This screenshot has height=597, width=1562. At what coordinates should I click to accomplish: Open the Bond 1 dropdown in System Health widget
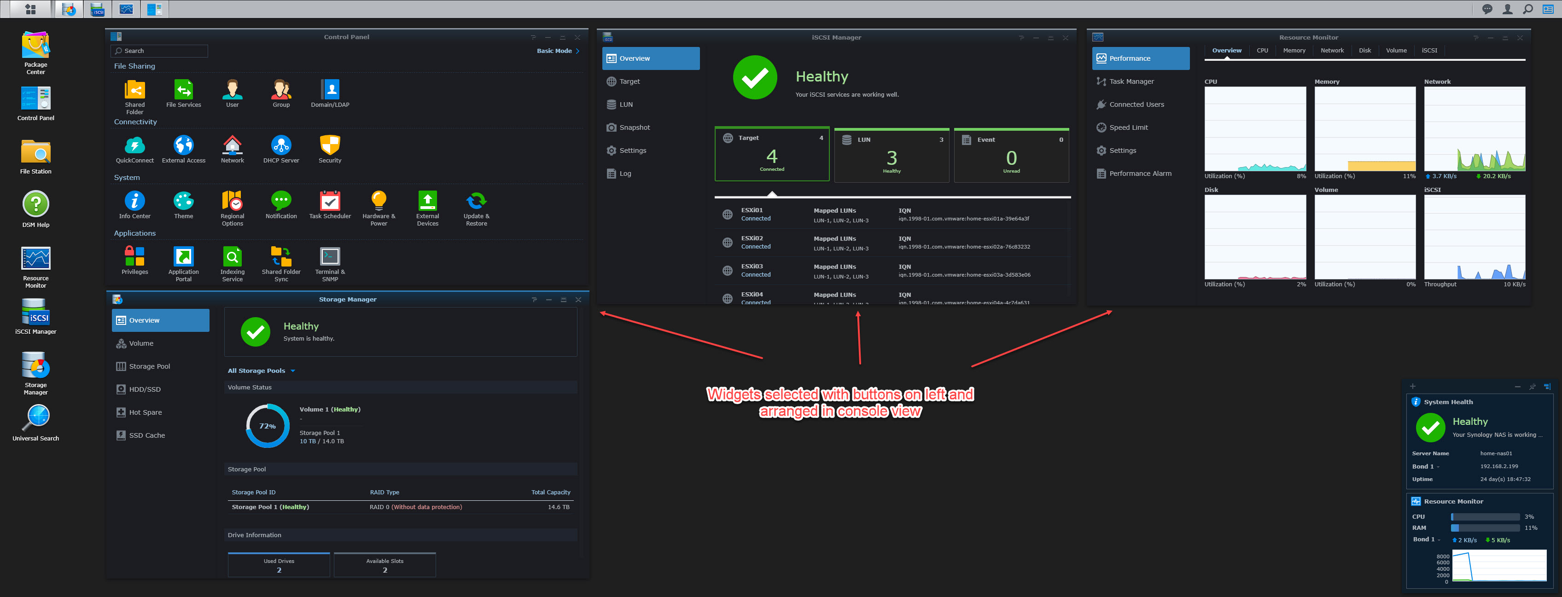1438,467
